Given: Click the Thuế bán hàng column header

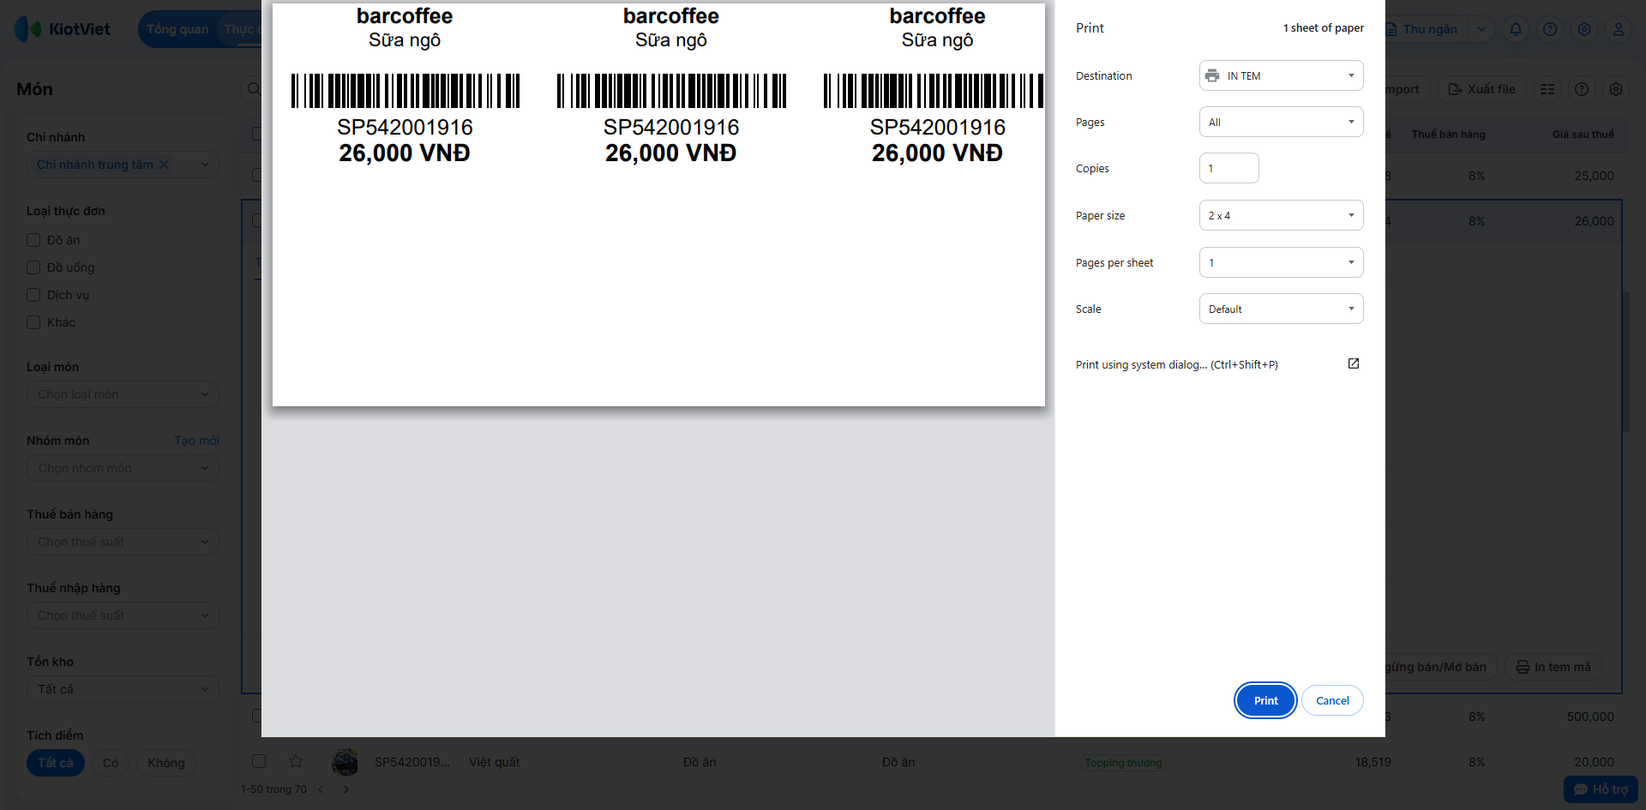Looking at the screenshot, I should click(1448, 135).
